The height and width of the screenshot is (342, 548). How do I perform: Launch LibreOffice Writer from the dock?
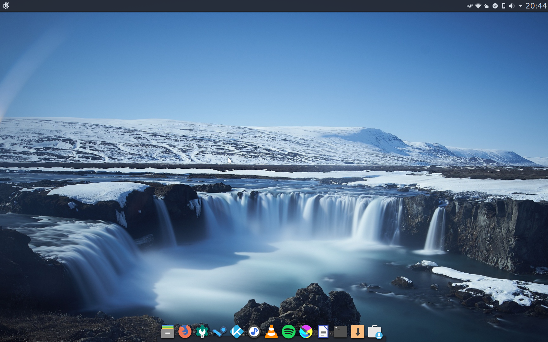323,332
